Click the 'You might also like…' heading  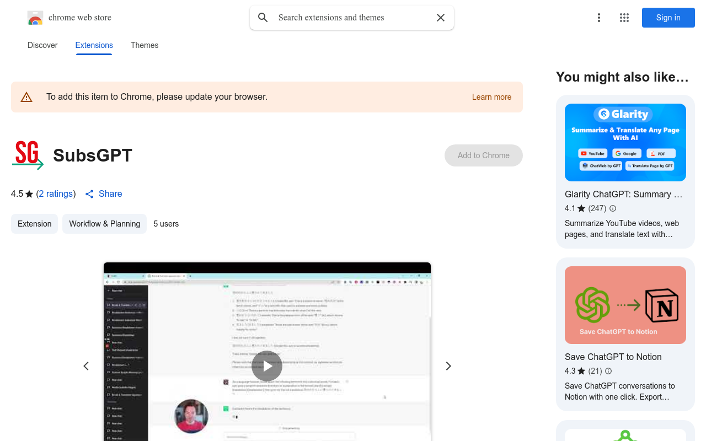(622, 77)
